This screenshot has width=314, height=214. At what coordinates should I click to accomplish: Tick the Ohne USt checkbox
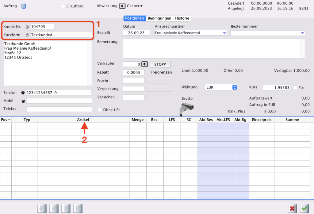(100, 110)
